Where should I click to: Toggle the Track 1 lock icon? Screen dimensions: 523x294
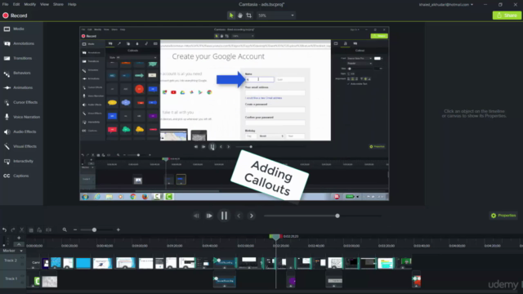(23, 282)
